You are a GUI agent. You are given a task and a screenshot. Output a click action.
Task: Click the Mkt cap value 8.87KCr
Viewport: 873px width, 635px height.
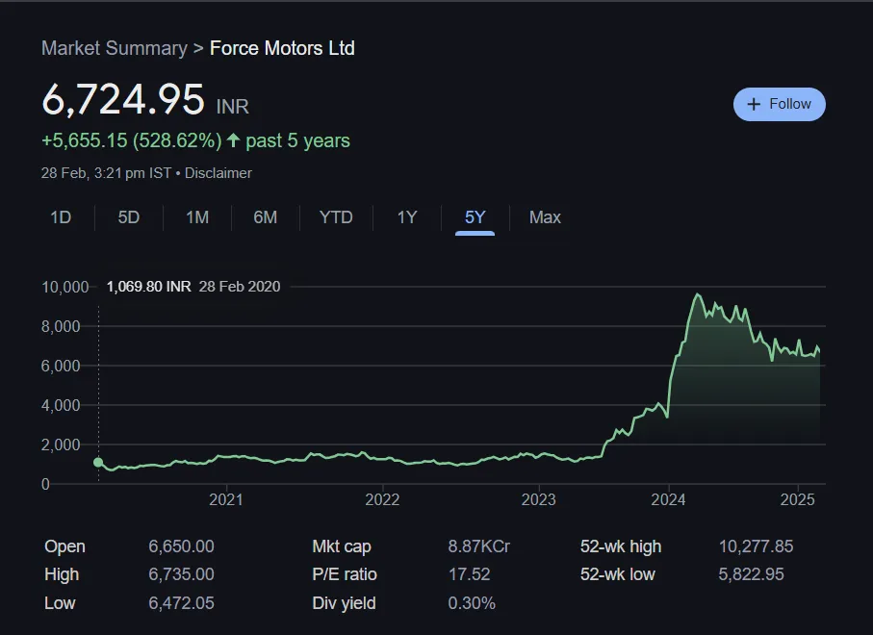coord(478,546)
